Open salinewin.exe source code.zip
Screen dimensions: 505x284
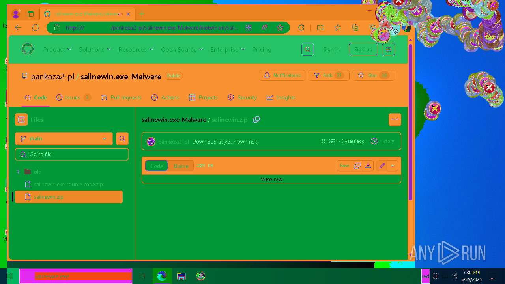point(68,184)
